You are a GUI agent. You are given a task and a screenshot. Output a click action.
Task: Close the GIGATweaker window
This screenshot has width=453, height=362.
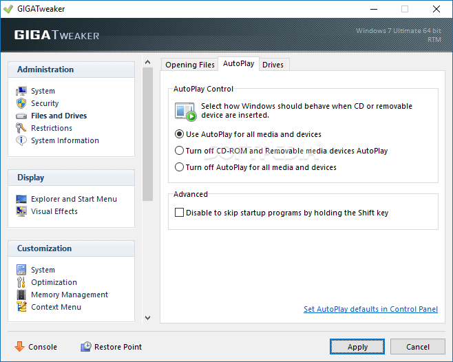436,9
